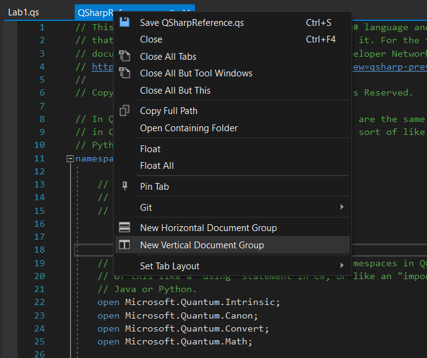
Task: Collapse the namespace code block on line 11
Action: pyautogui.click(x=70, y=159)
